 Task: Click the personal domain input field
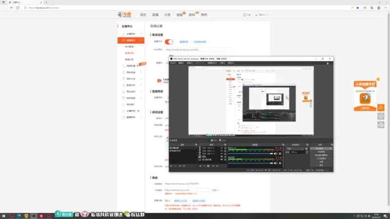[x=188, y=190]
